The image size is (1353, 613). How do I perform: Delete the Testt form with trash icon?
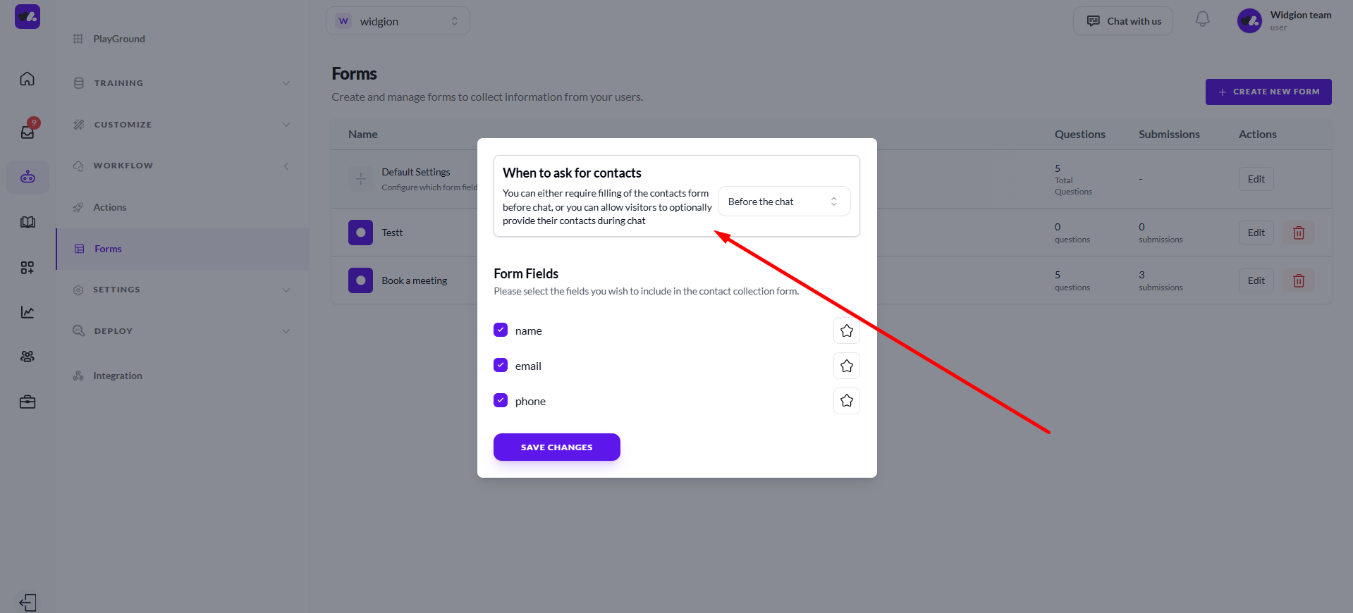click(x=1299, y=233)
